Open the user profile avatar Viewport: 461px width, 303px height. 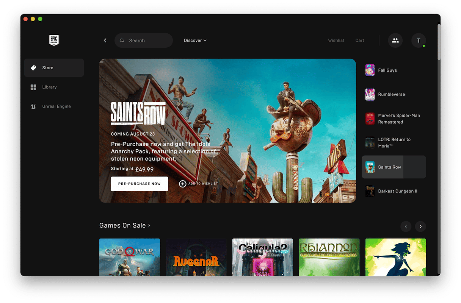(419, 40)
